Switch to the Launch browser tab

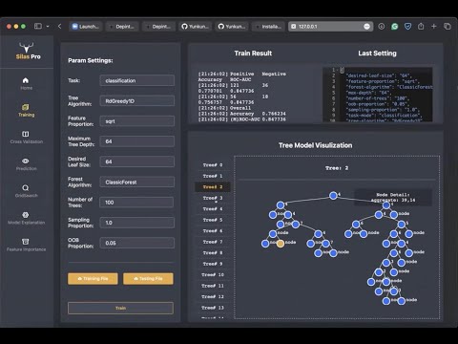(x=86, y=27)
